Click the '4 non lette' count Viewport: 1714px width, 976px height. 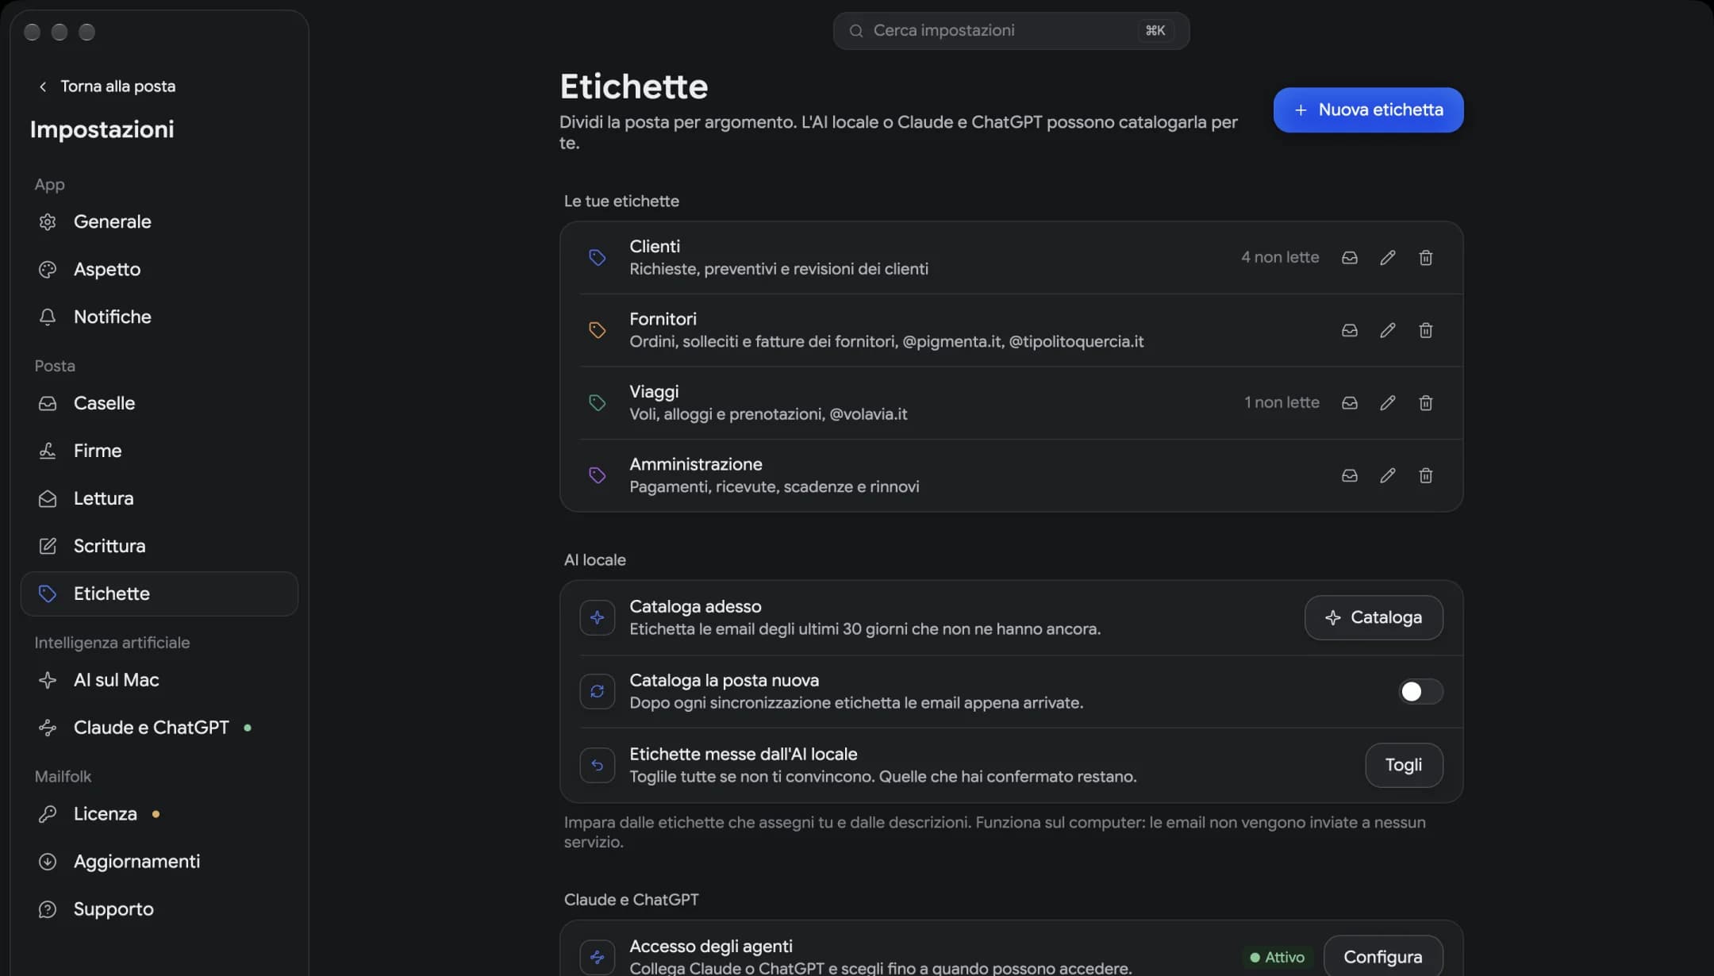click(1280, 258)
